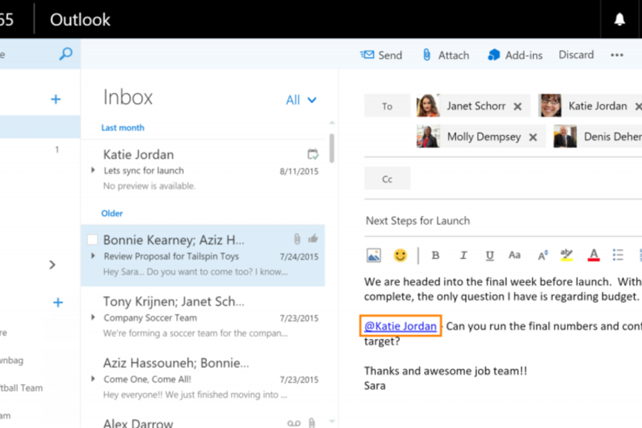This screenshot has width=642, height=428.
Task: Pick the yellow text highlight color
Action: click(566, 255)
